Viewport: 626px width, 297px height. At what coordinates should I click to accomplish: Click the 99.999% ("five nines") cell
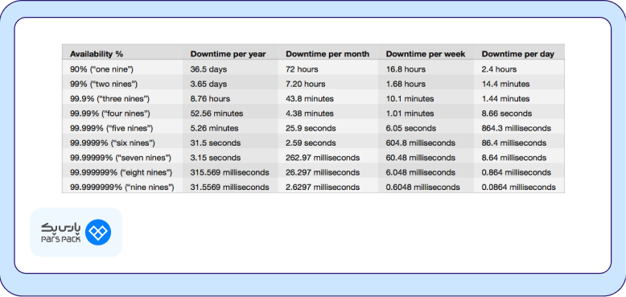(111, 128)
